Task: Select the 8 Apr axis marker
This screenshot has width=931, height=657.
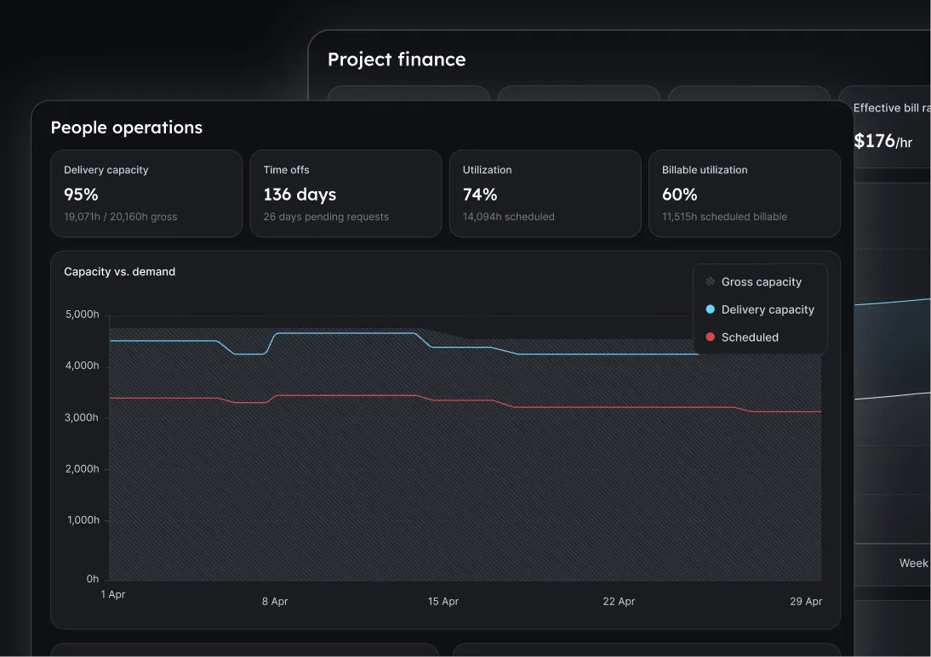Action: pos(275,601)
